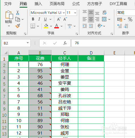135x138 pixels.
Task: Increase font size with large A
Action: click(59, 19)
